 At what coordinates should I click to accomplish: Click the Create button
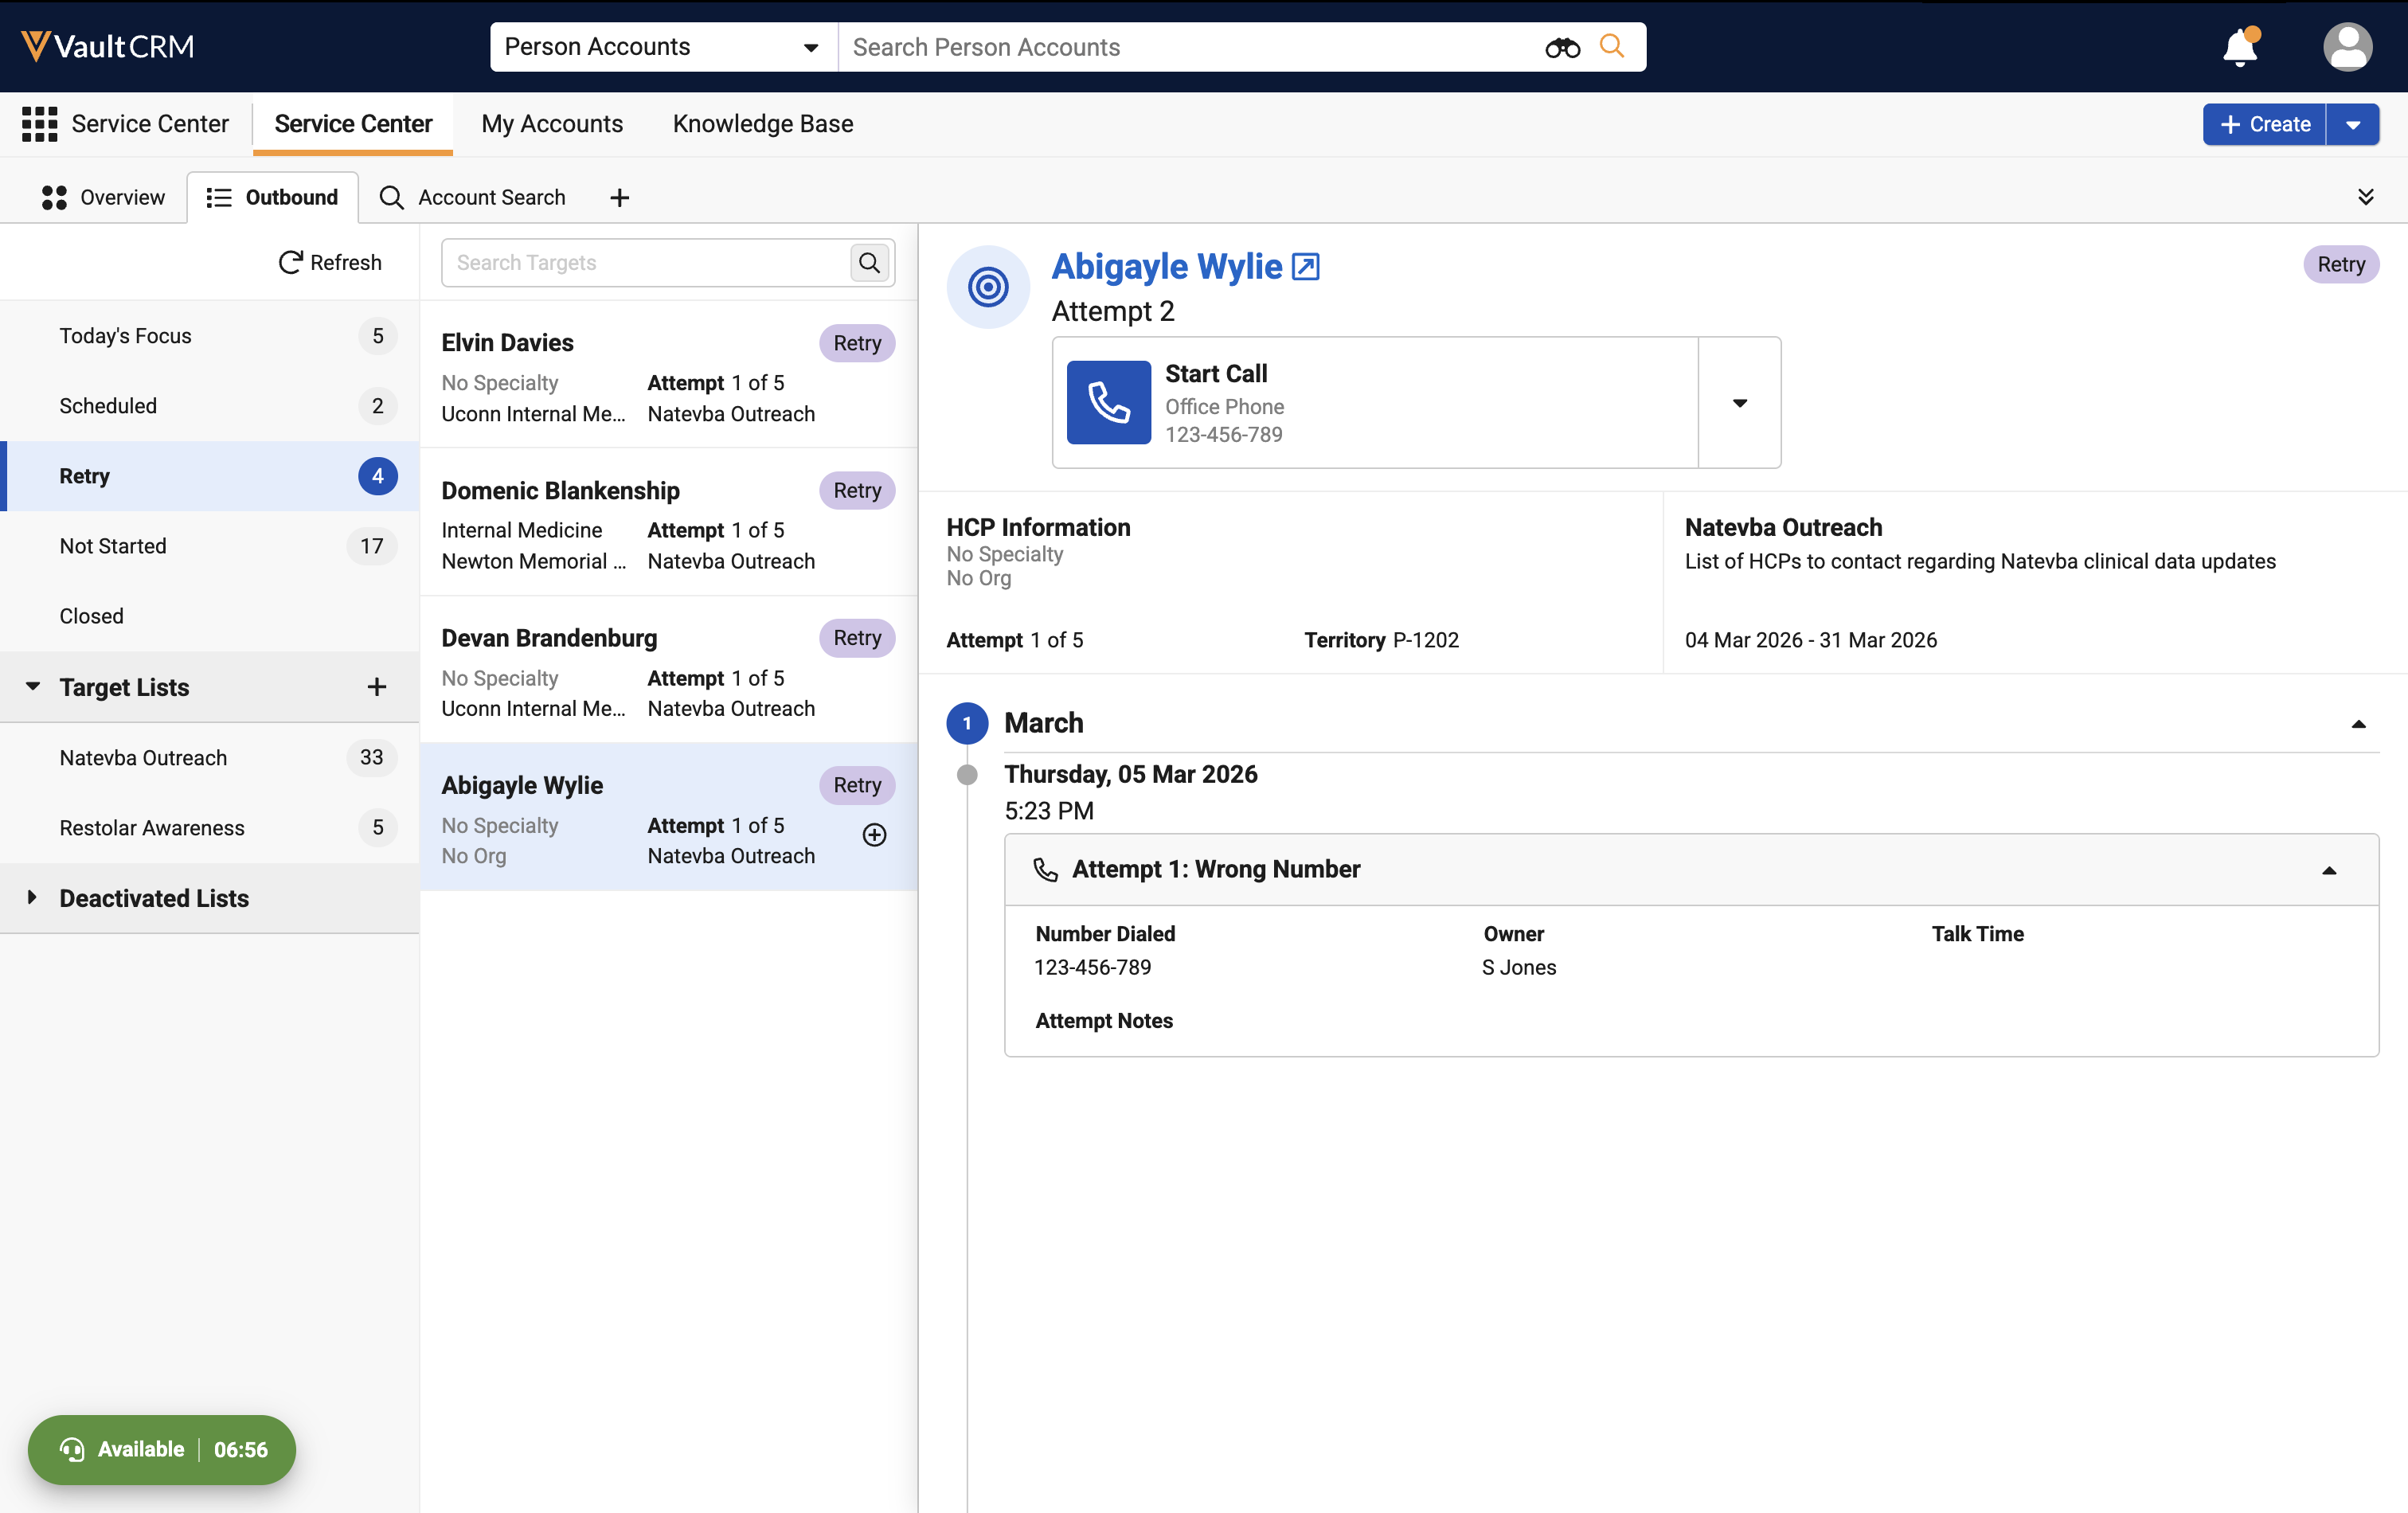(x=2264, y=125)
